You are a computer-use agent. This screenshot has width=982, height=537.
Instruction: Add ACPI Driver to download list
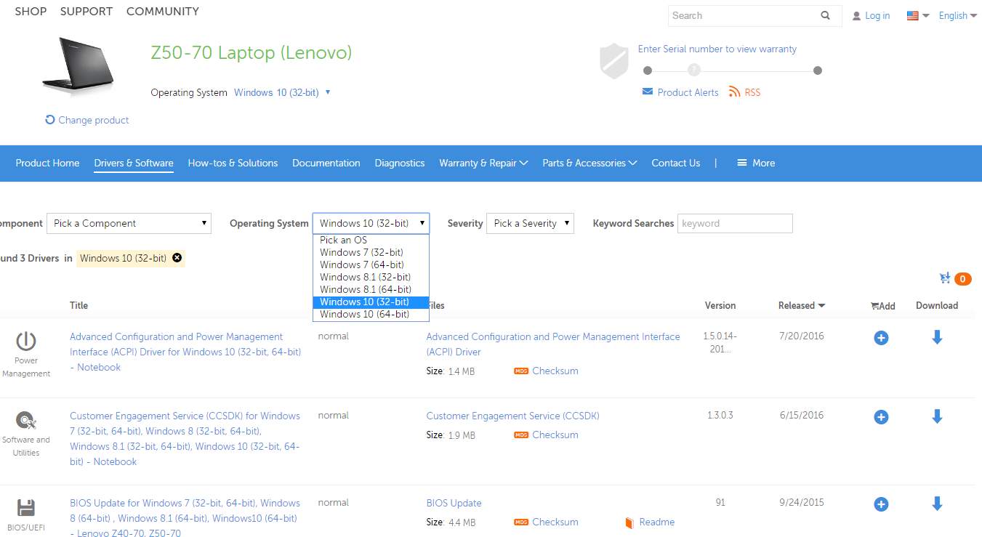tap(881, 338)
